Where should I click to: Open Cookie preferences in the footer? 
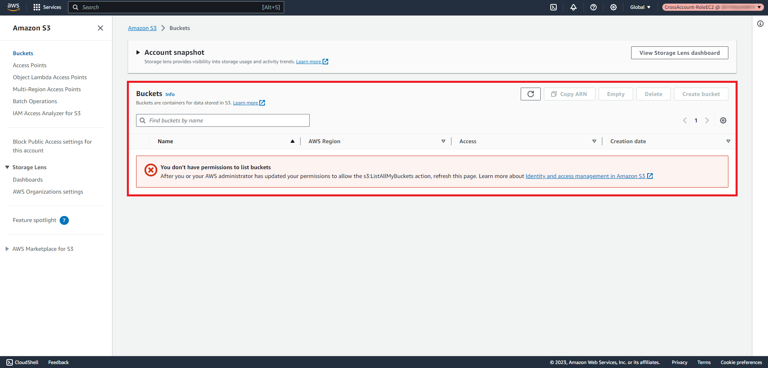[741, 362]
